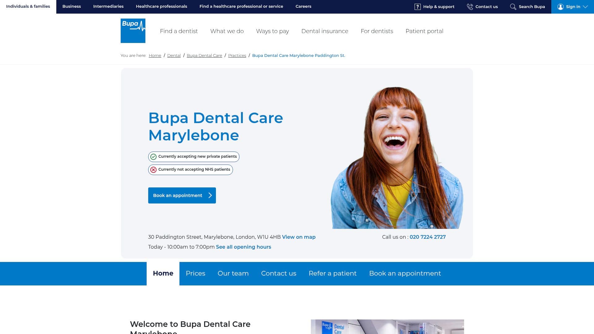594x334 pixels.
Task: Click the Bupa logo
Action: pyautogui.click(x=133, y=31)
